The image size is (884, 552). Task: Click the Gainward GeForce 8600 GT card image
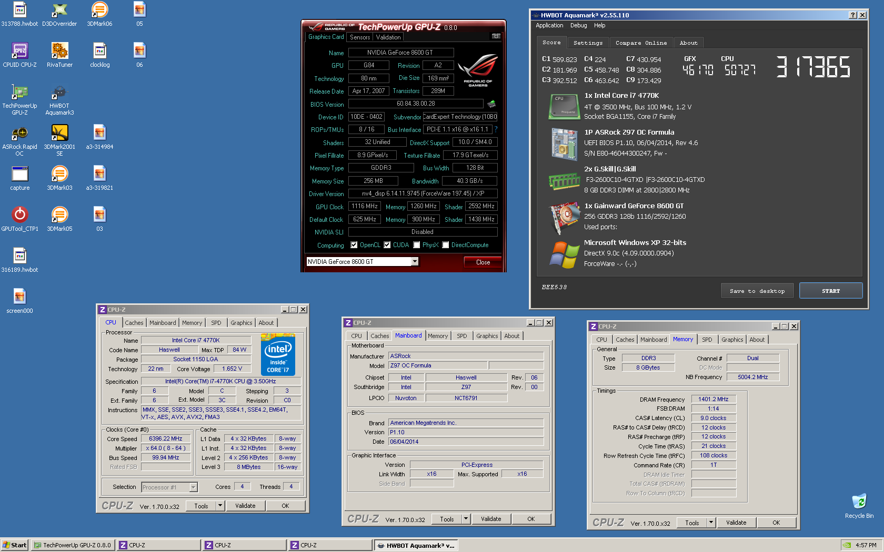[x=564, y=217]
